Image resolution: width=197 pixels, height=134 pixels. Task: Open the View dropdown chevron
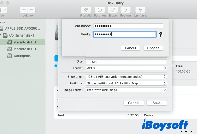5,10
